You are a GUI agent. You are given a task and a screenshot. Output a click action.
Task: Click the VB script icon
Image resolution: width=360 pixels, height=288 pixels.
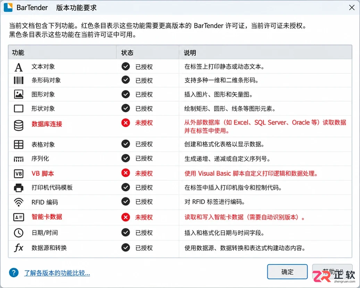pyautogui.click(x=19, y=174)
